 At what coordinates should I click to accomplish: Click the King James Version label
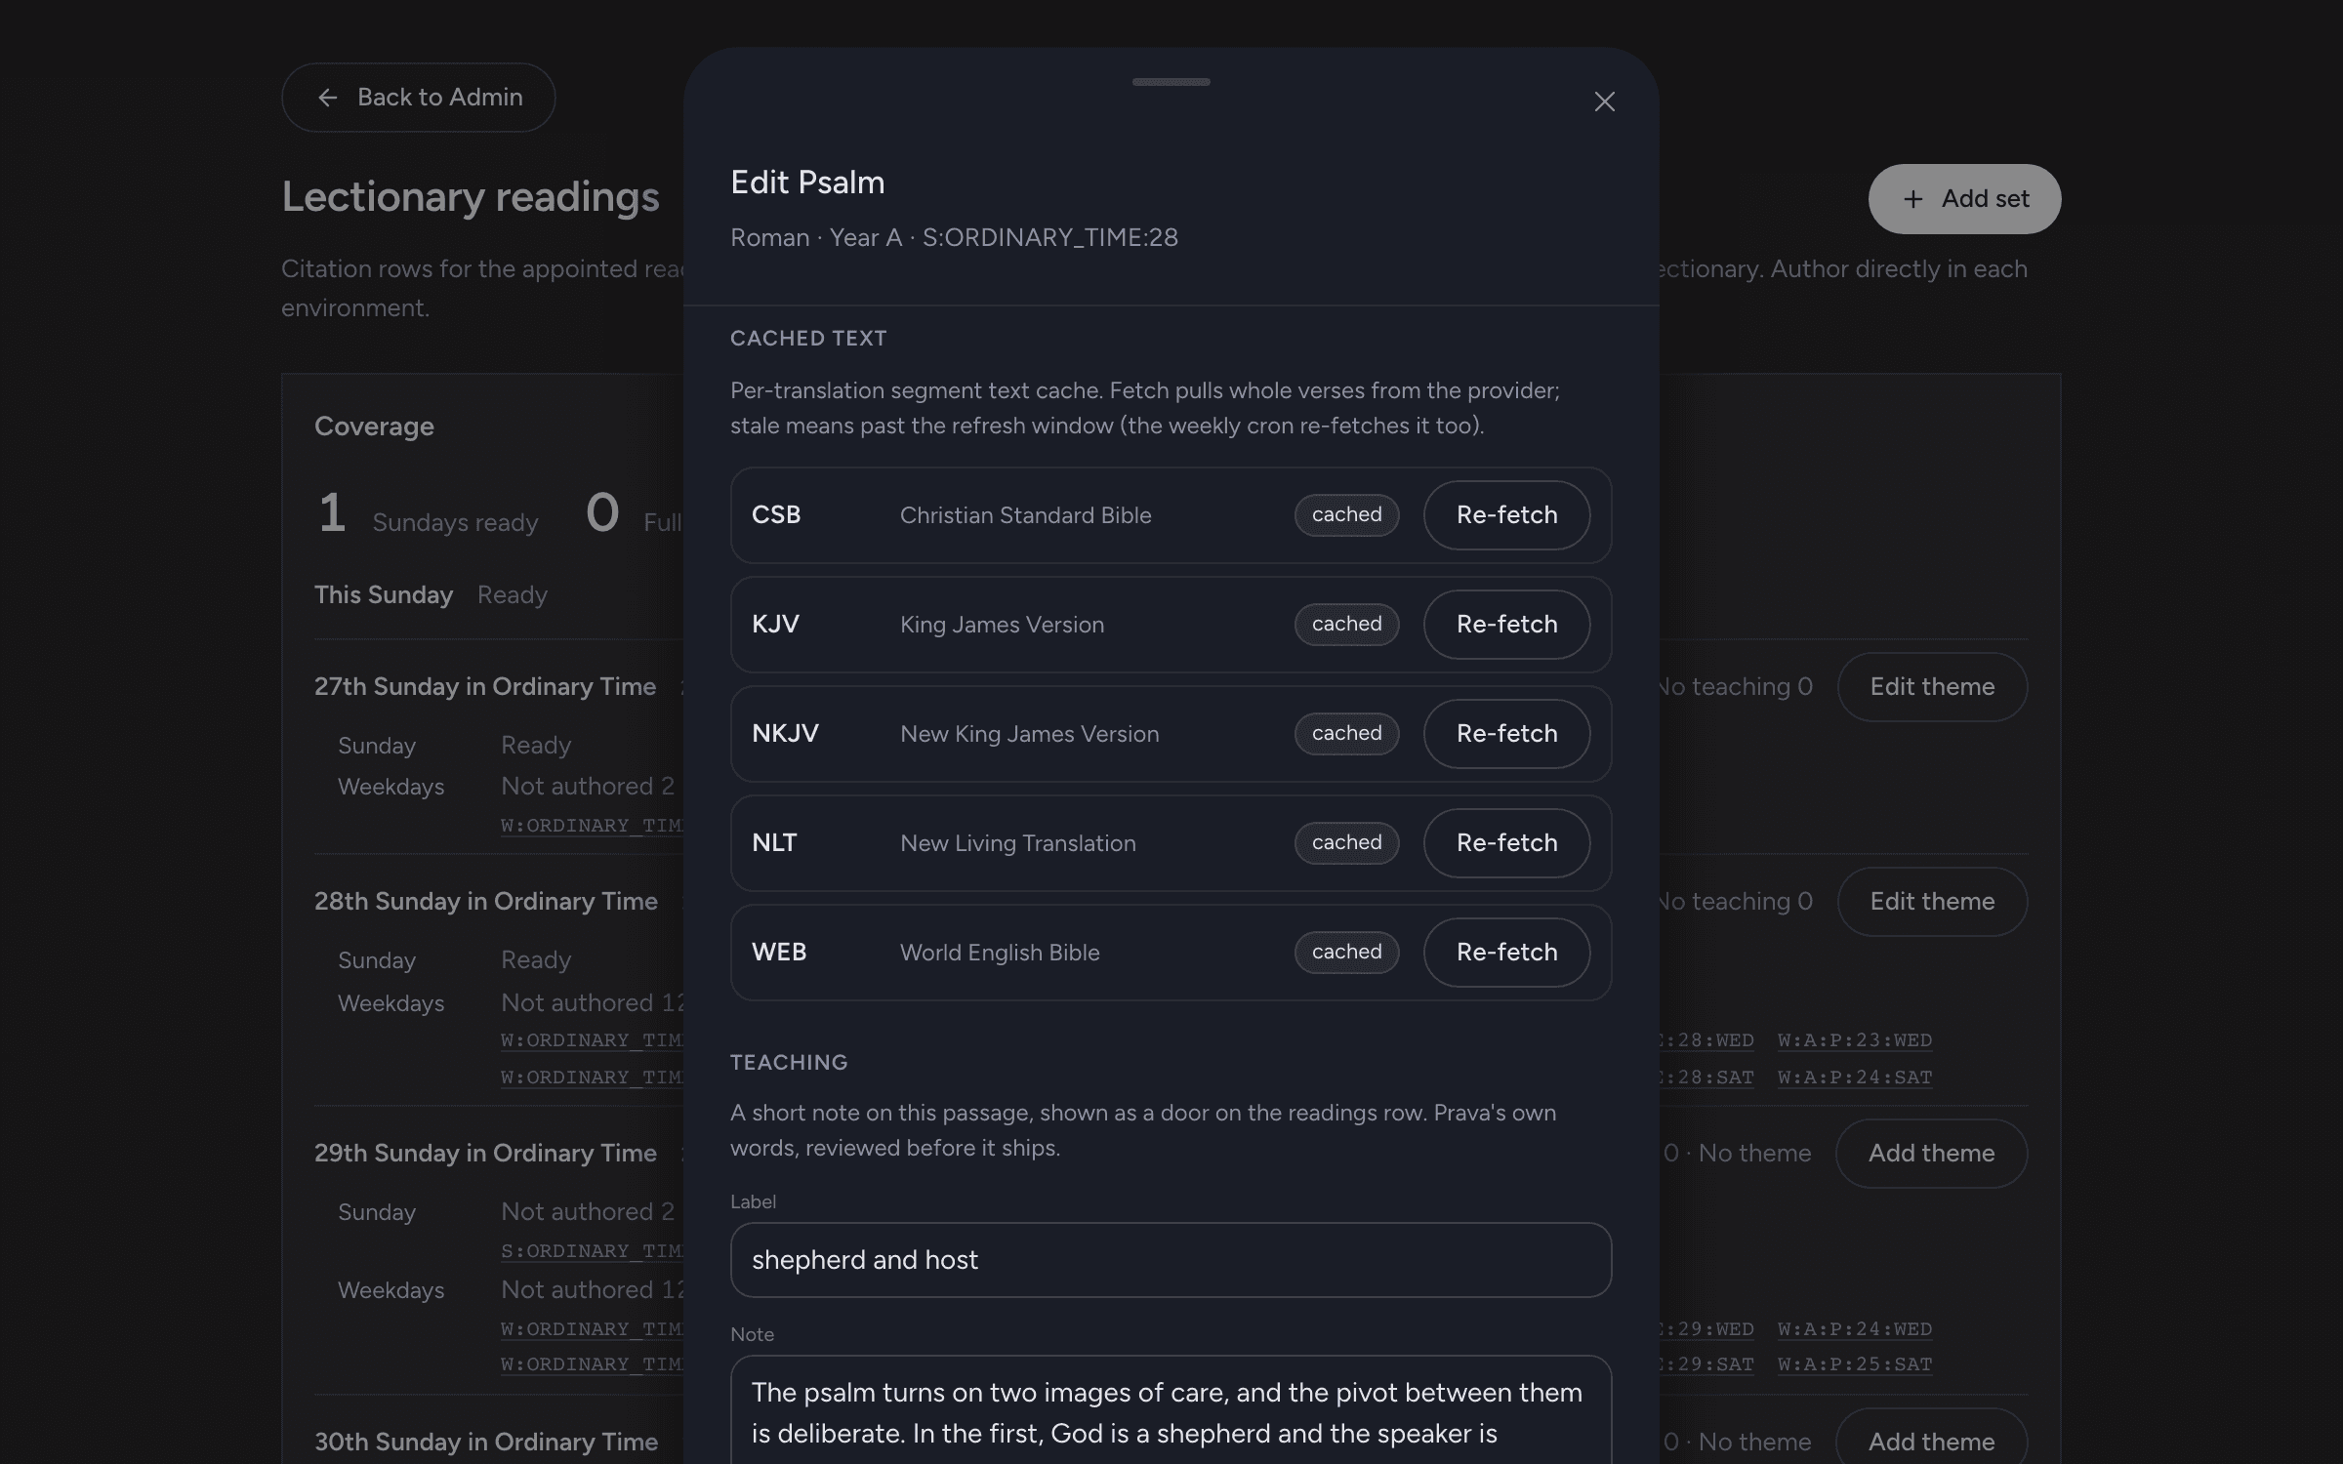(x=1002, y=625)
